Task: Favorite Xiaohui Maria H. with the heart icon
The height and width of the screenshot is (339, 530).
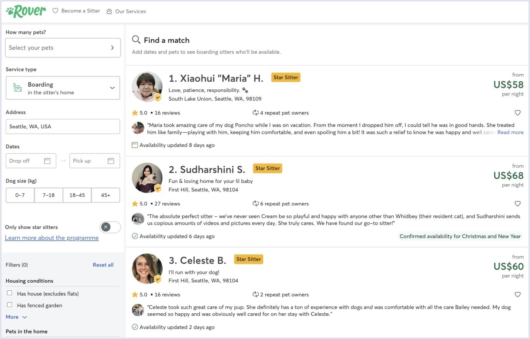Action: [517, 113]
